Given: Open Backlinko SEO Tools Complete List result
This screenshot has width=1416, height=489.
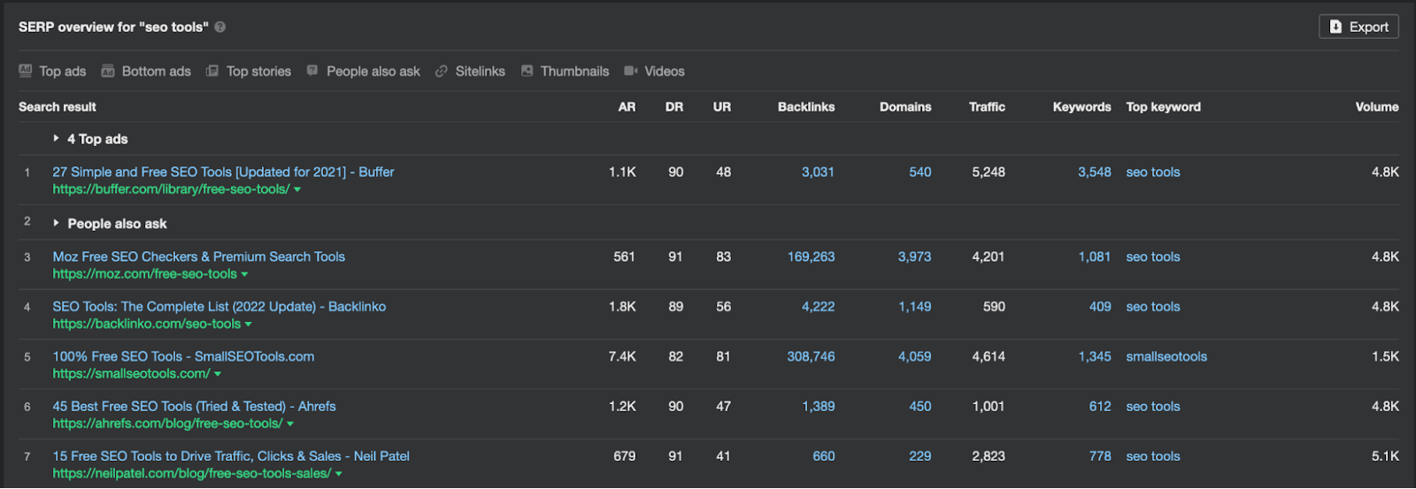Looking at the screenshot, I should click(219, 307).
